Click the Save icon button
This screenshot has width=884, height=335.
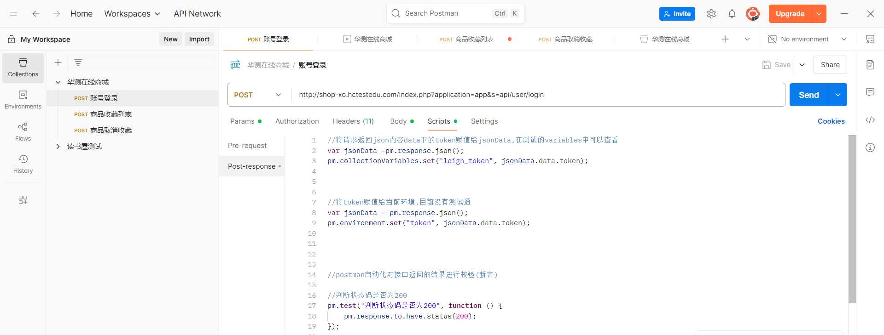777,65
